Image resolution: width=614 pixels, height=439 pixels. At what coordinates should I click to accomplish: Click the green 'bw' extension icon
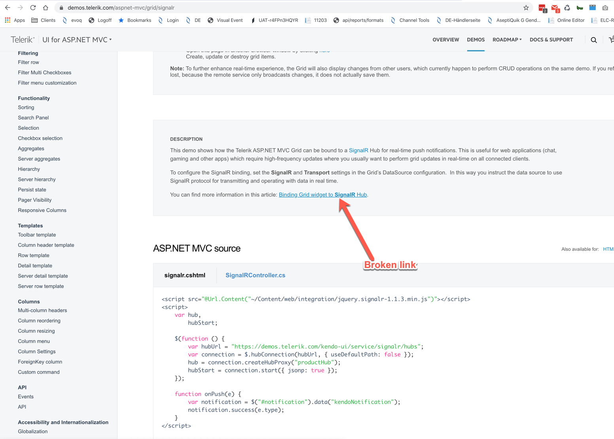point(580,8)
